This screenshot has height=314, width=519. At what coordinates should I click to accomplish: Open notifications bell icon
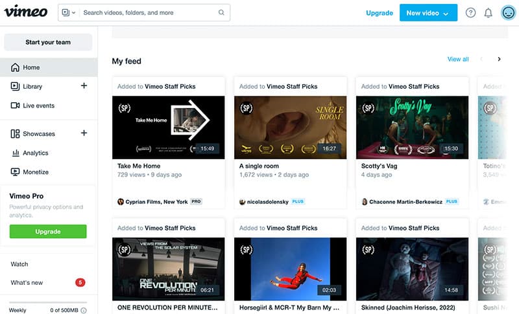[489, 13]
